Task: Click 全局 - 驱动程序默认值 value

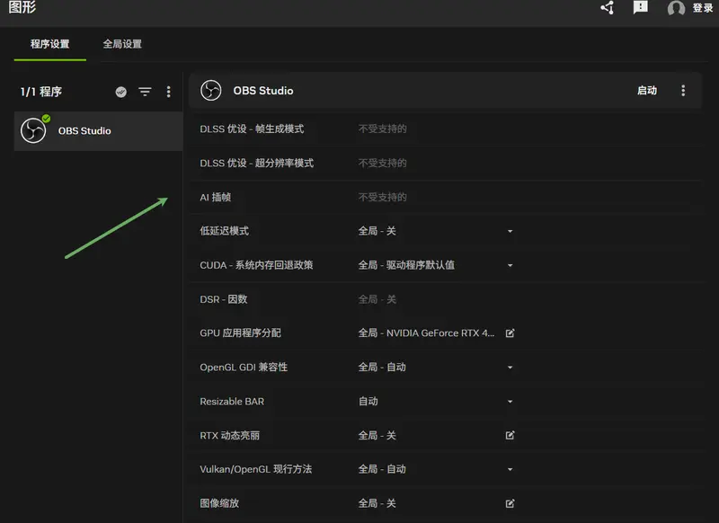Action: (406, 265)
